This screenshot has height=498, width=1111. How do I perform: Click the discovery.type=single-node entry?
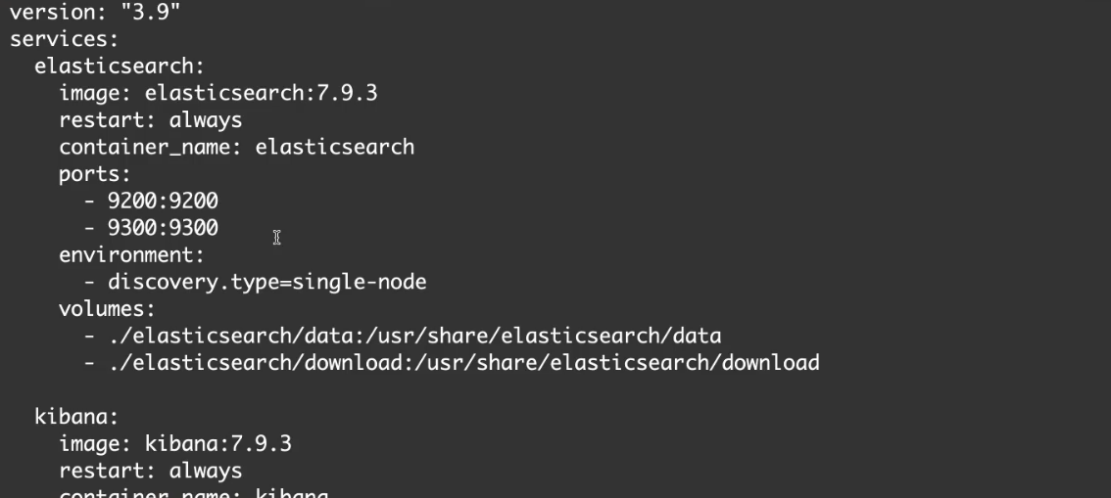click(266, 282)
